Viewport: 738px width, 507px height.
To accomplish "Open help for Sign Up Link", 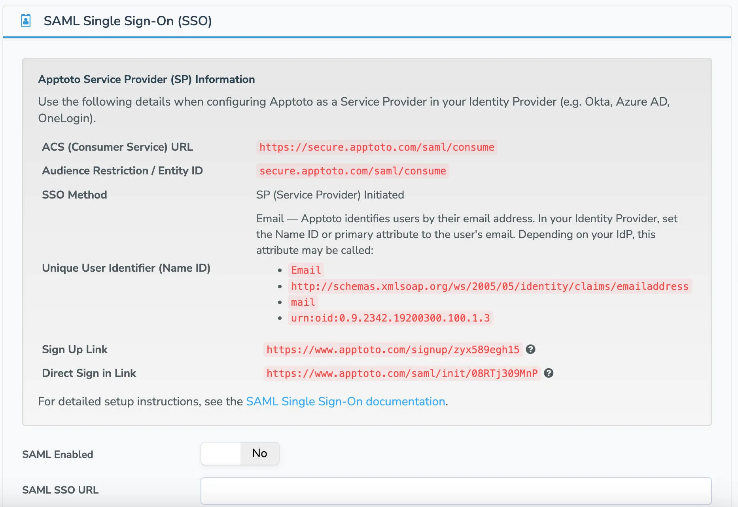I will pos(532,349).
